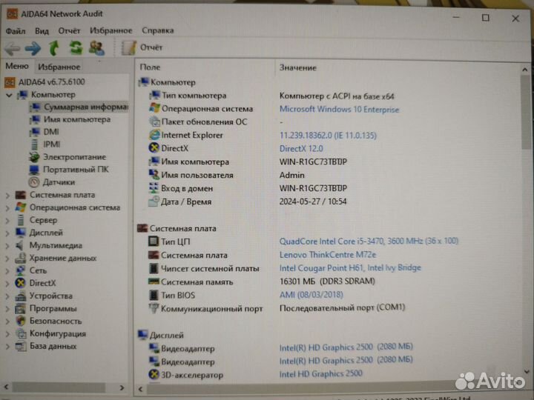This screenshot has width=534, height=400.
Task: Click the Back arrow toolbar icon
Action: [x=13, y=49]
